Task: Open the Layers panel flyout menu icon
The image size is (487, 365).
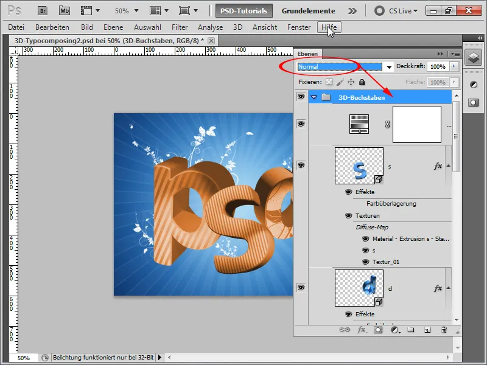Action: (x=455, y=54)
